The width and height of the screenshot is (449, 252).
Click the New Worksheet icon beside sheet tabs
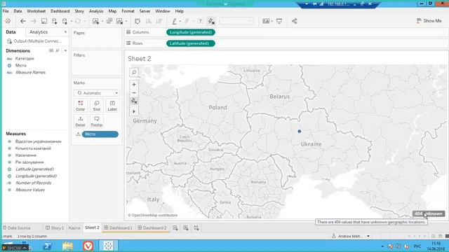(175, 228)
